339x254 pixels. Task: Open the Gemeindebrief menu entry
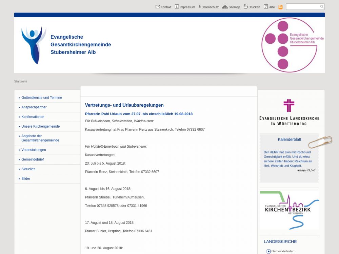[x=33, y=160]
